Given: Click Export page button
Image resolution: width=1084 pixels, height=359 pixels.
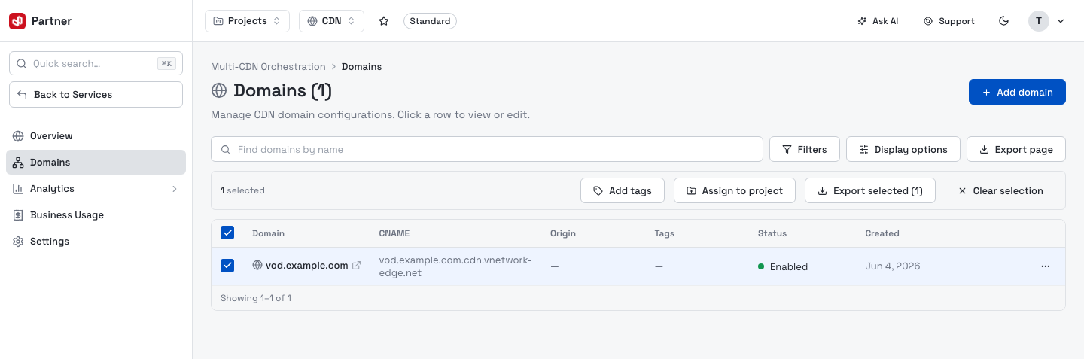Looking at the screenshot, I should click(x=1015, y=149).
